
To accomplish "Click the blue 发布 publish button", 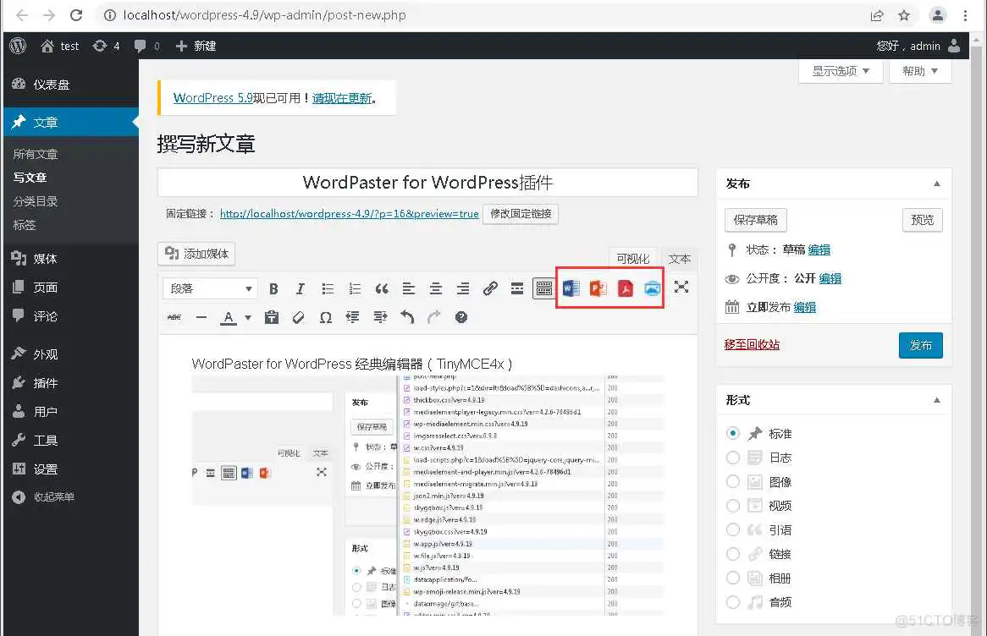I will coord(920,345).
